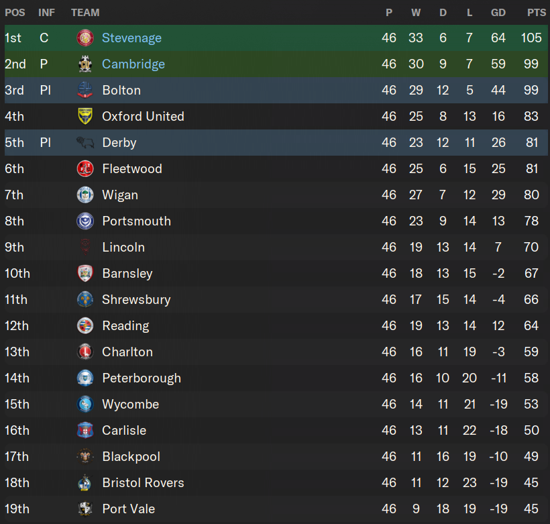Click the Stevenage club badge icon

85,38
